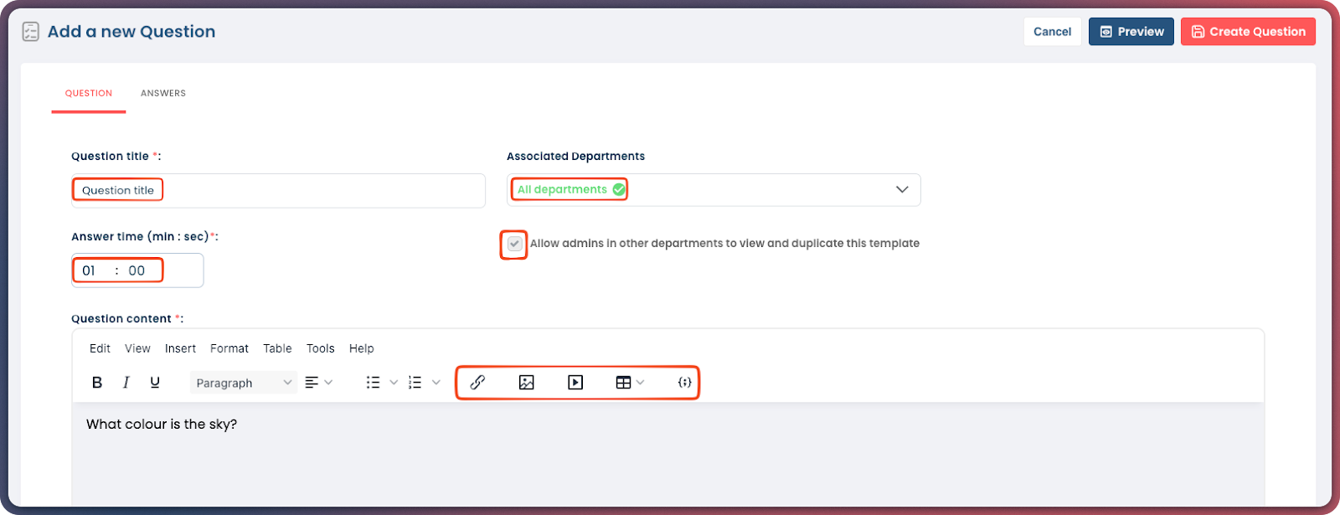
Task: Switch to the ANSWERS tab
Action: point(163,94)
